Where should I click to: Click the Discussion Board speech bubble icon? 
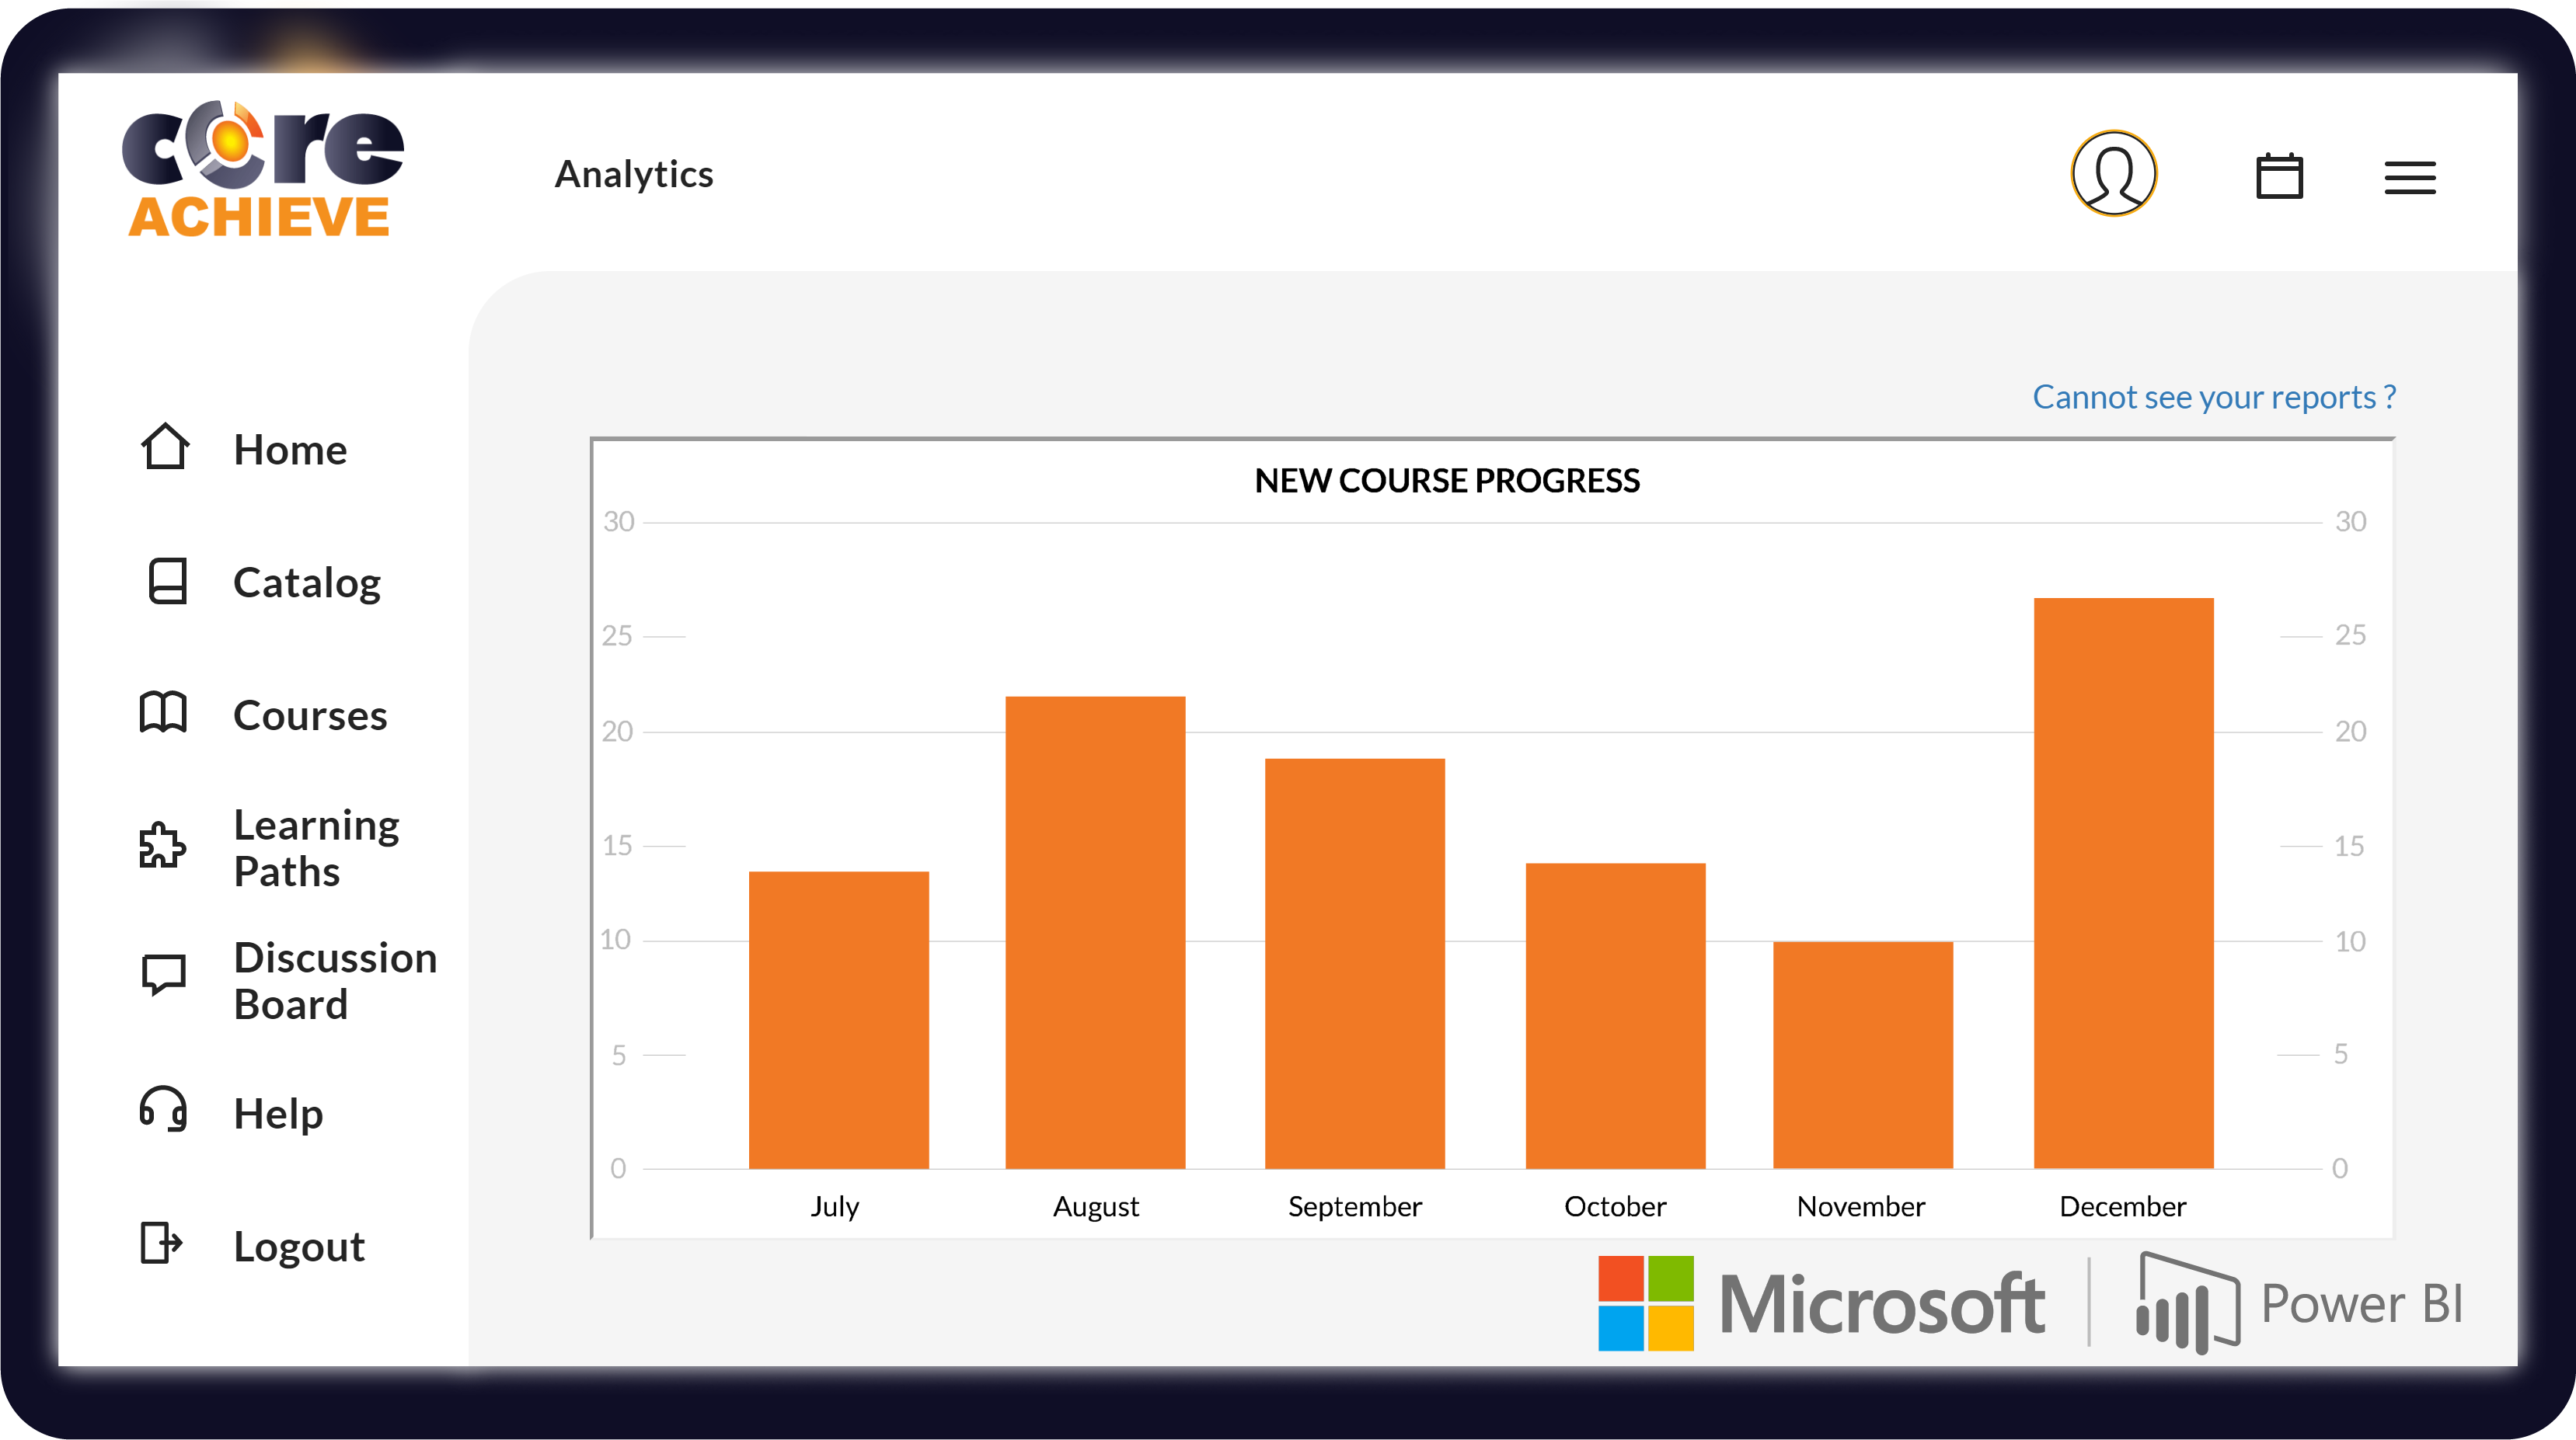point(164,974)
